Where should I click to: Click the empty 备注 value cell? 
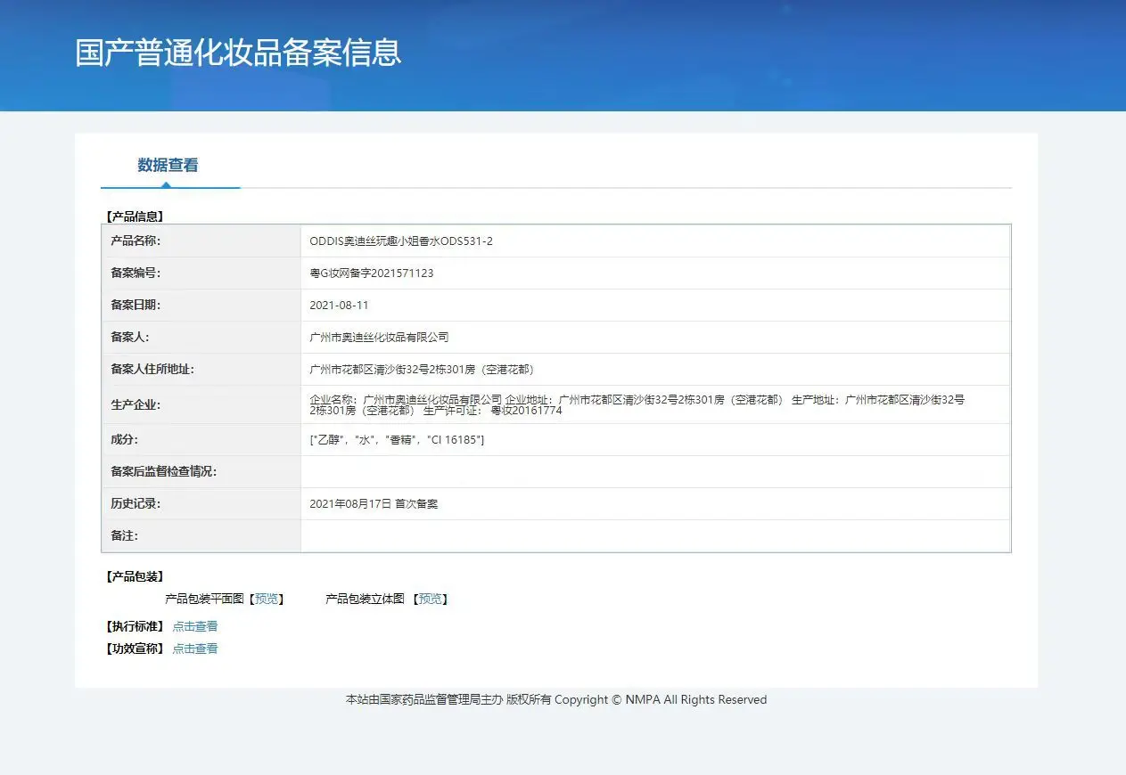click(x=655, y=536)
